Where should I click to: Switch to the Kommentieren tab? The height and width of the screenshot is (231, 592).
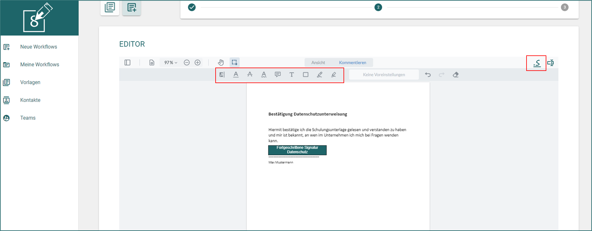point(353,62)
